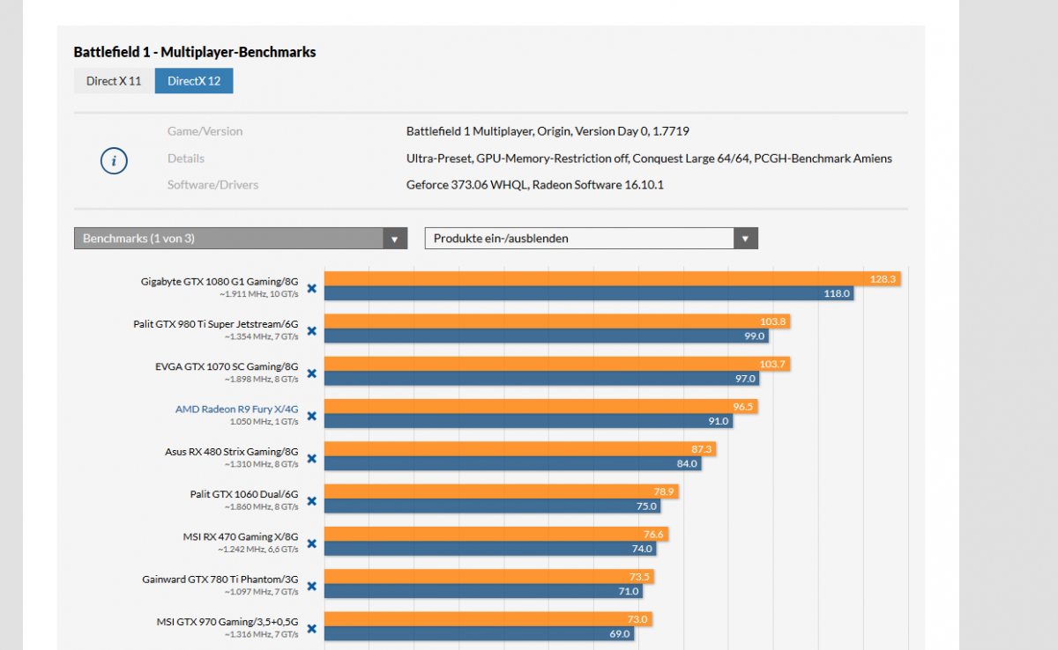The width and height of the screenshot is (1058, 650).
Task: Click the blue 84.0 bar of RX 480
Action: pos(513,463)
